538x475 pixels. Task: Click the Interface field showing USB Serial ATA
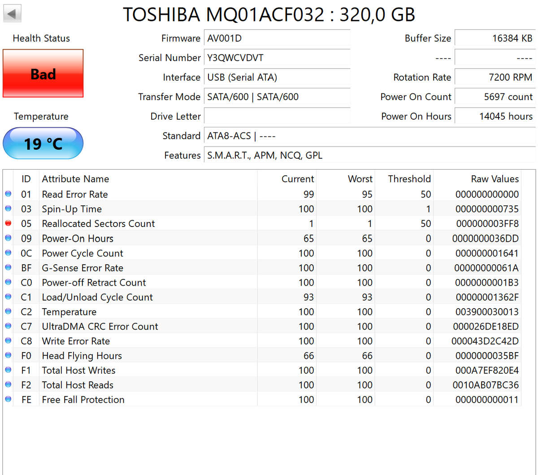[277, 77]
